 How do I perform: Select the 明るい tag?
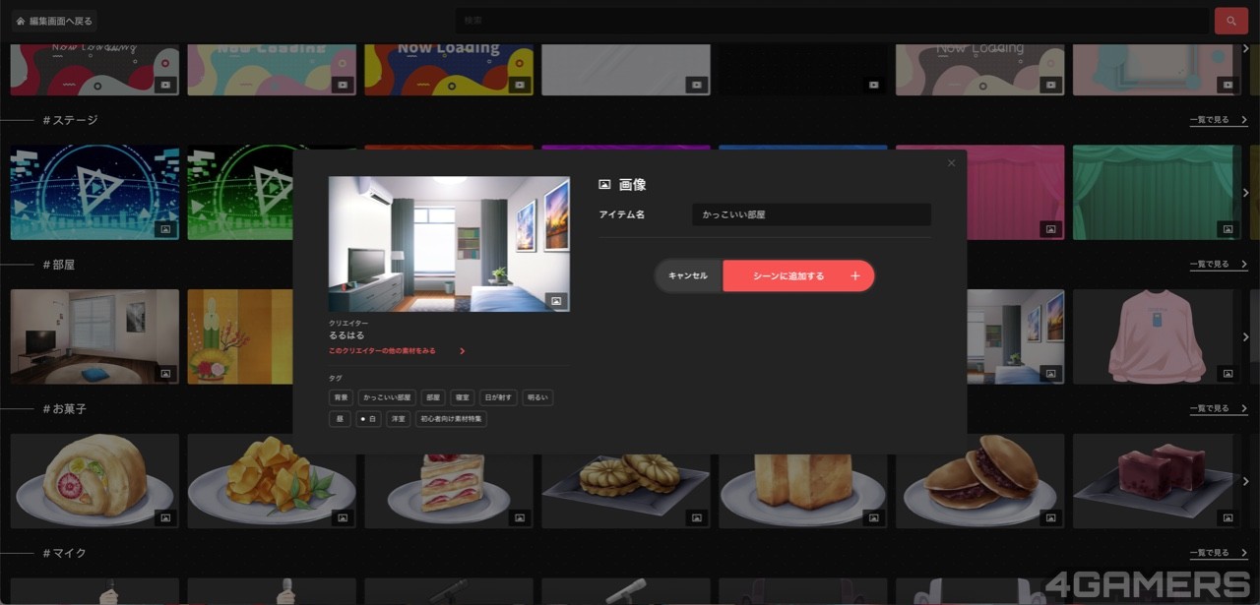tap(536, 397)
